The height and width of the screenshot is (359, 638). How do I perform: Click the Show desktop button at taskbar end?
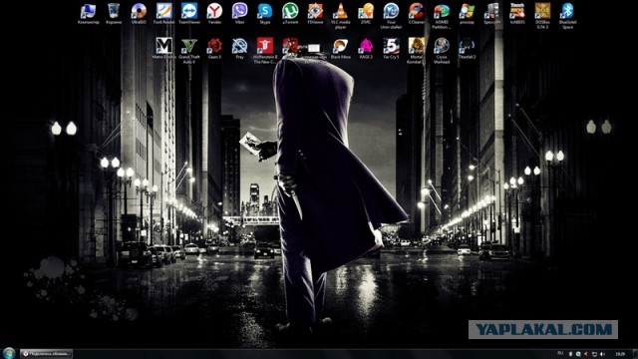coord(636,354)
